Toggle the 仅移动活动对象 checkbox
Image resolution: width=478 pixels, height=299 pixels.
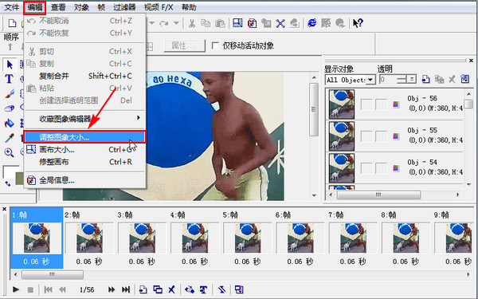pyautogui.click(x=215, y=45)
